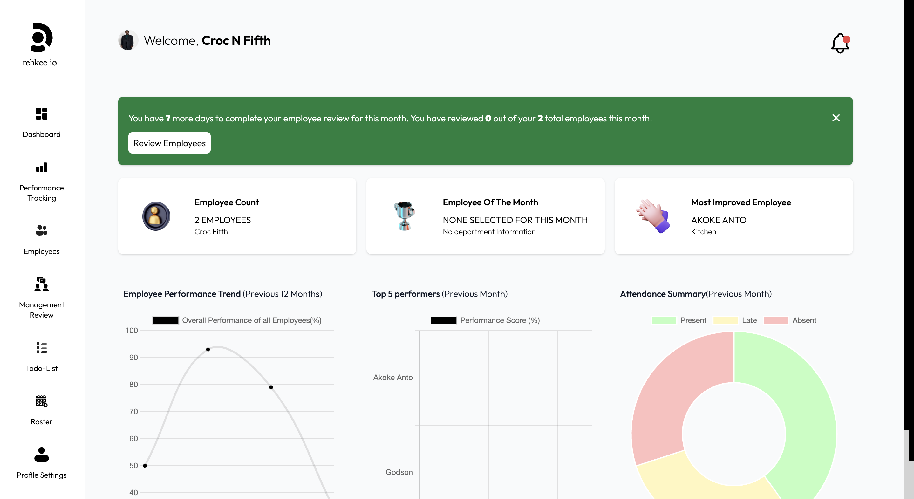Click the AKOKE ANTO name
Screen dimensions: 914x499
[x=719, y=220]
